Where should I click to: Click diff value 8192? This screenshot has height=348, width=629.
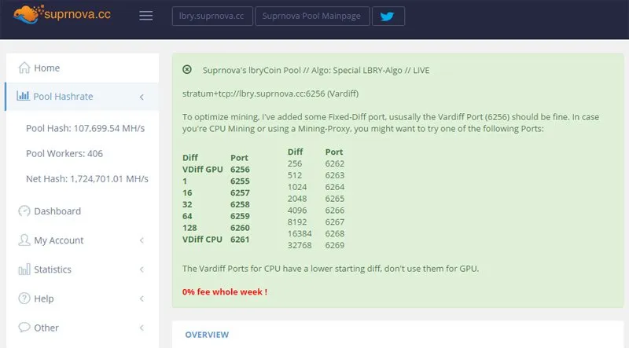(x=297, y=222)
